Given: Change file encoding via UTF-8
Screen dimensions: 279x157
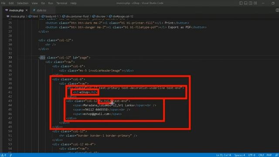Looking at the screenshot, I should 252,155.
